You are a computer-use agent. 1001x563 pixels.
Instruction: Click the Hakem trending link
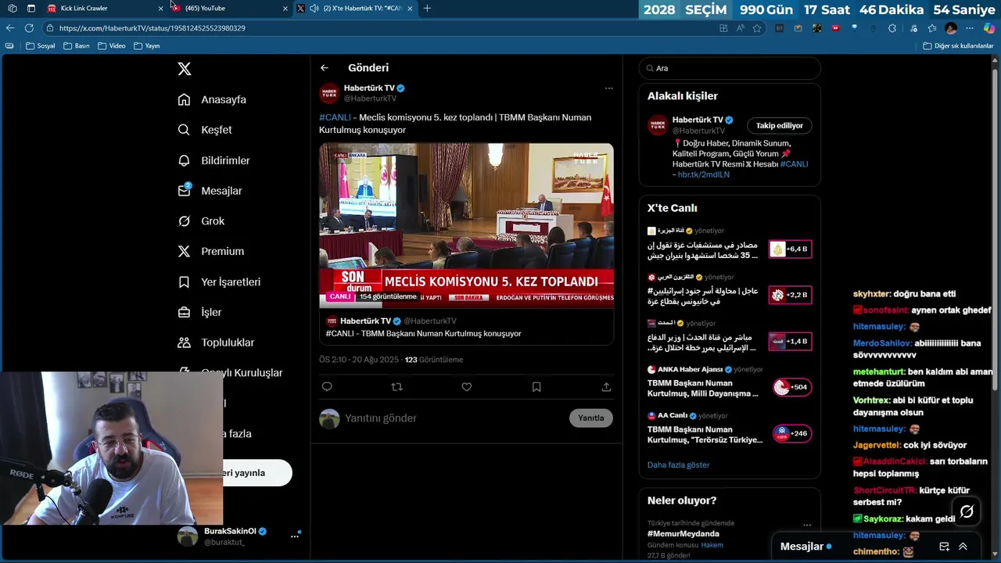(x=712, y=545)
